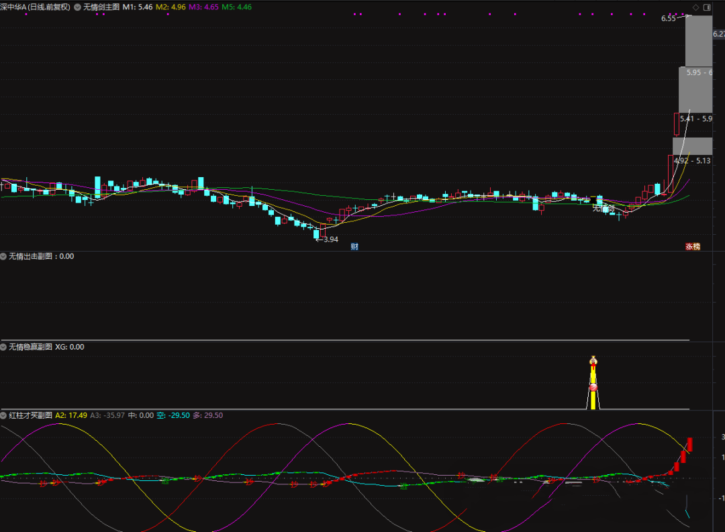Open the 红柱才买副图 indicator dropdown
725x532 pixels.
coord(4,415)
